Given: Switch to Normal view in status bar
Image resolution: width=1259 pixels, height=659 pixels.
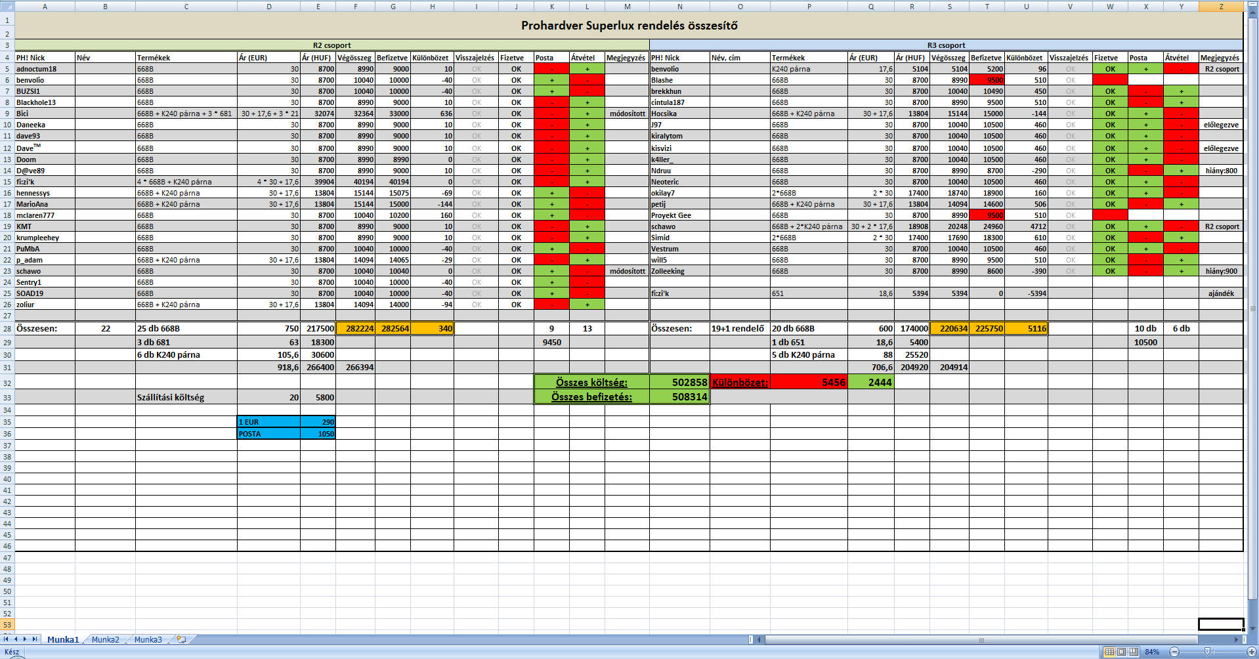Looking at the screenshot, I should click(1109, 652).
